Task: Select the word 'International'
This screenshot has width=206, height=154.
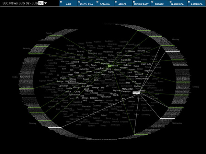Action: point(70,81)
